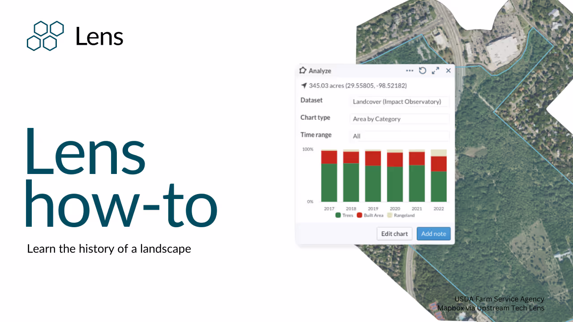Click the large "Lens how-to" heading
This screenshot has height=322, width=573.
click(x=121, y=178)
